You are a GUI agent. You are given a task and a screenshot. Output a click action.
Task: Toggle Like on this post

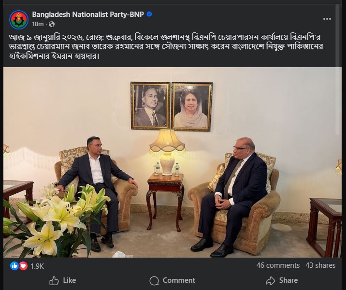(63, 280)
